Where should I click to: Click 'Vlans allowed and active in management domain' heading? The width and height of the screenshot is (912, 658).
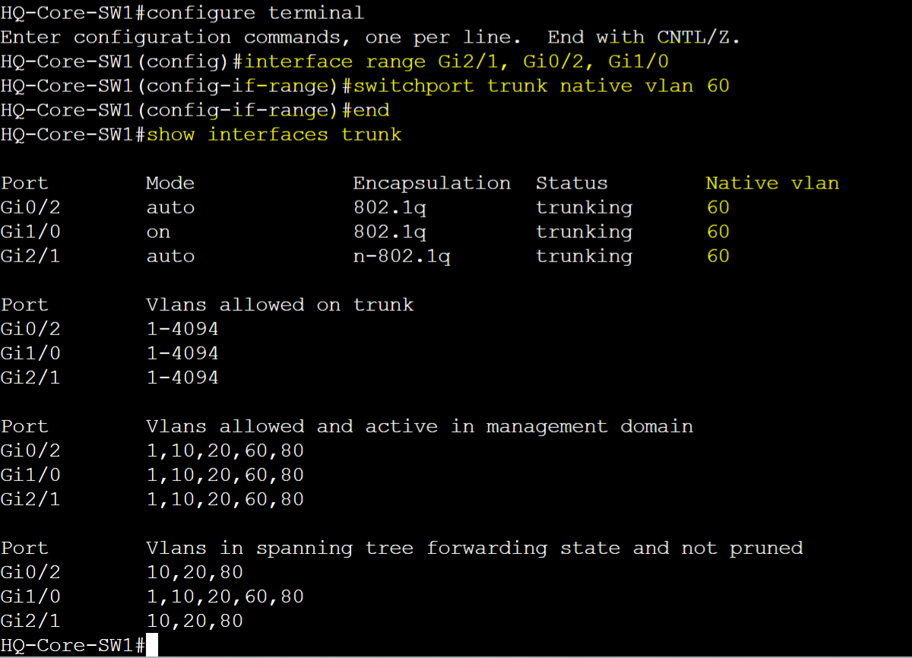click(x=420, y=426)
